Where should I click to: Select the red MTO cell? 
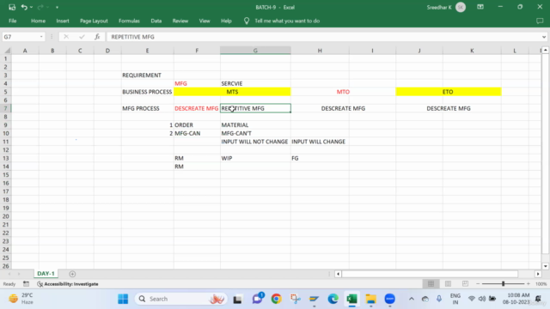pyautogui.click(x=343, y=92)
